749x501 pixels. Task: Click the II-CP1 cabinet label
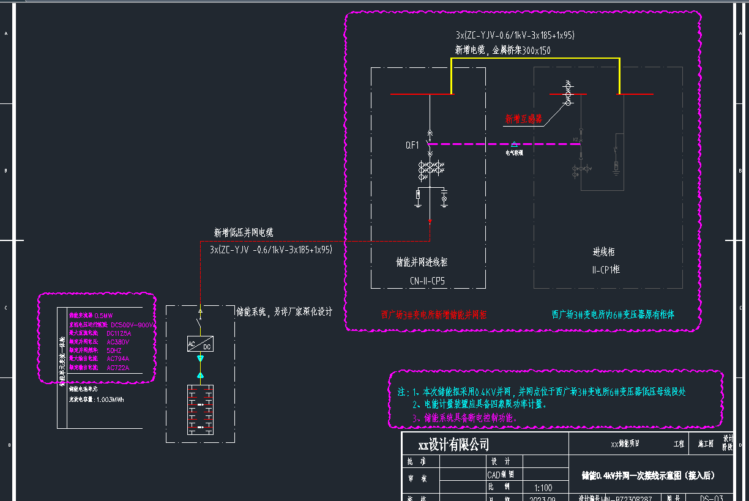605,269
